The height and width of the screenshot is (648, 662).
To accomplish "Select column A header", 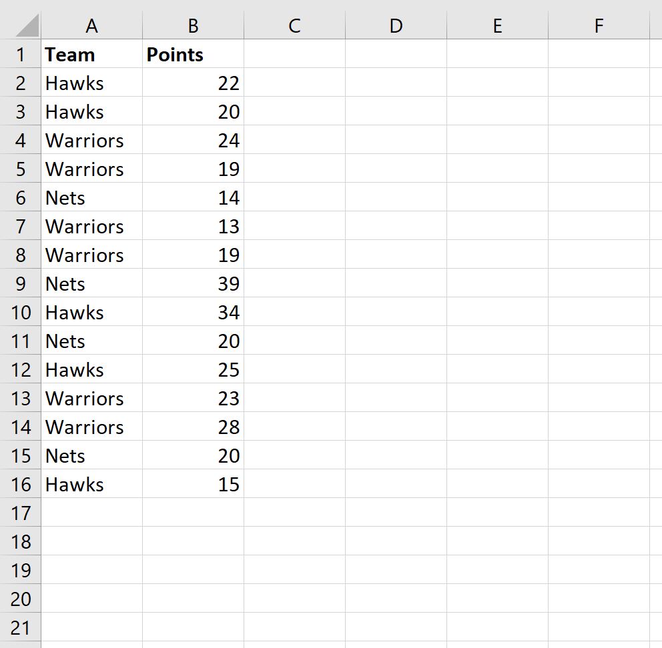I will tap(91, 25).
